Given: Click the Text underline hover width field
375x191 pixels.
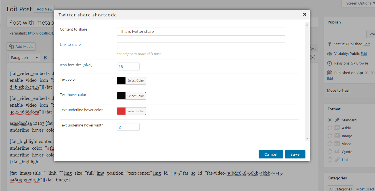Looking at the screenshot, I should click(x=128, y=127).
